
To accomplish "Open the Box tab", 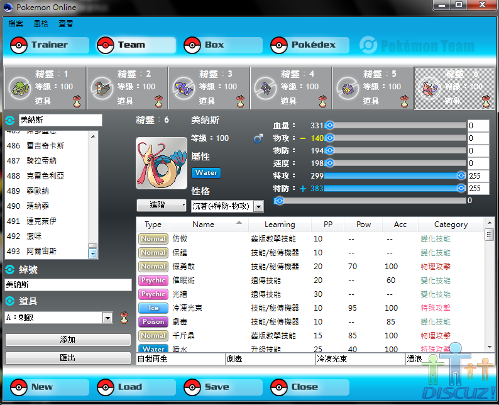I will 222,45.
